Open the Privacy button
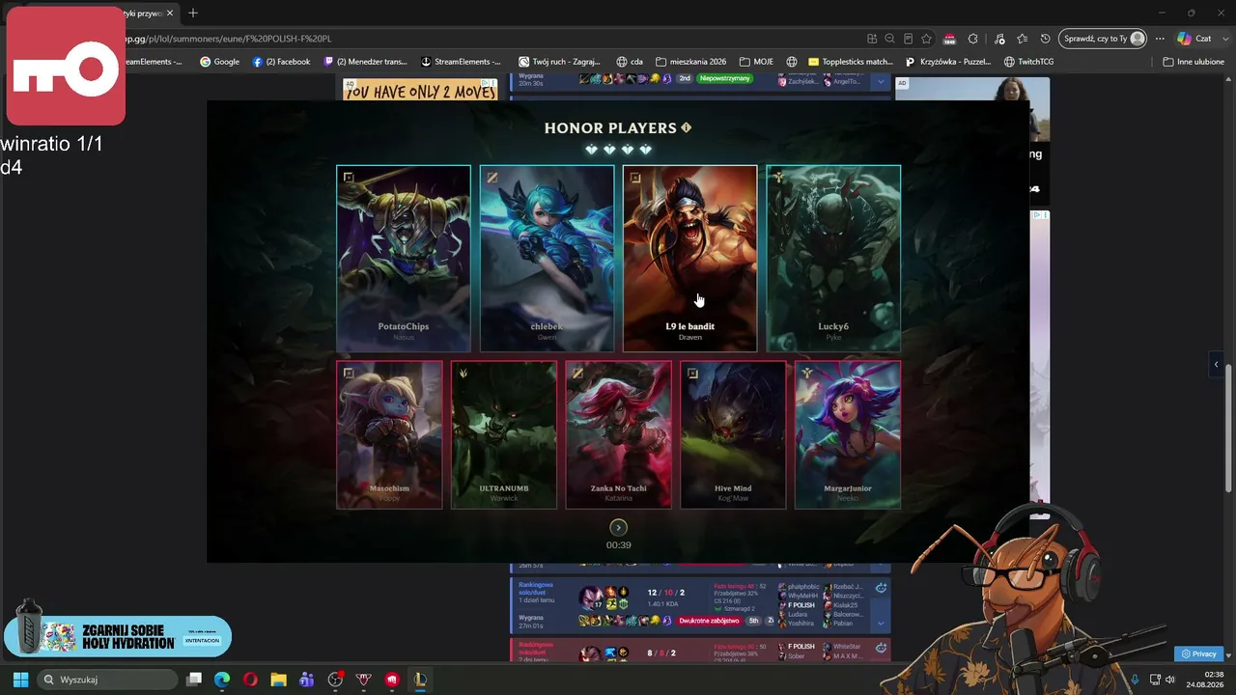The height and width of the screenshot is (695, 1236). [x=1199, y=653]
